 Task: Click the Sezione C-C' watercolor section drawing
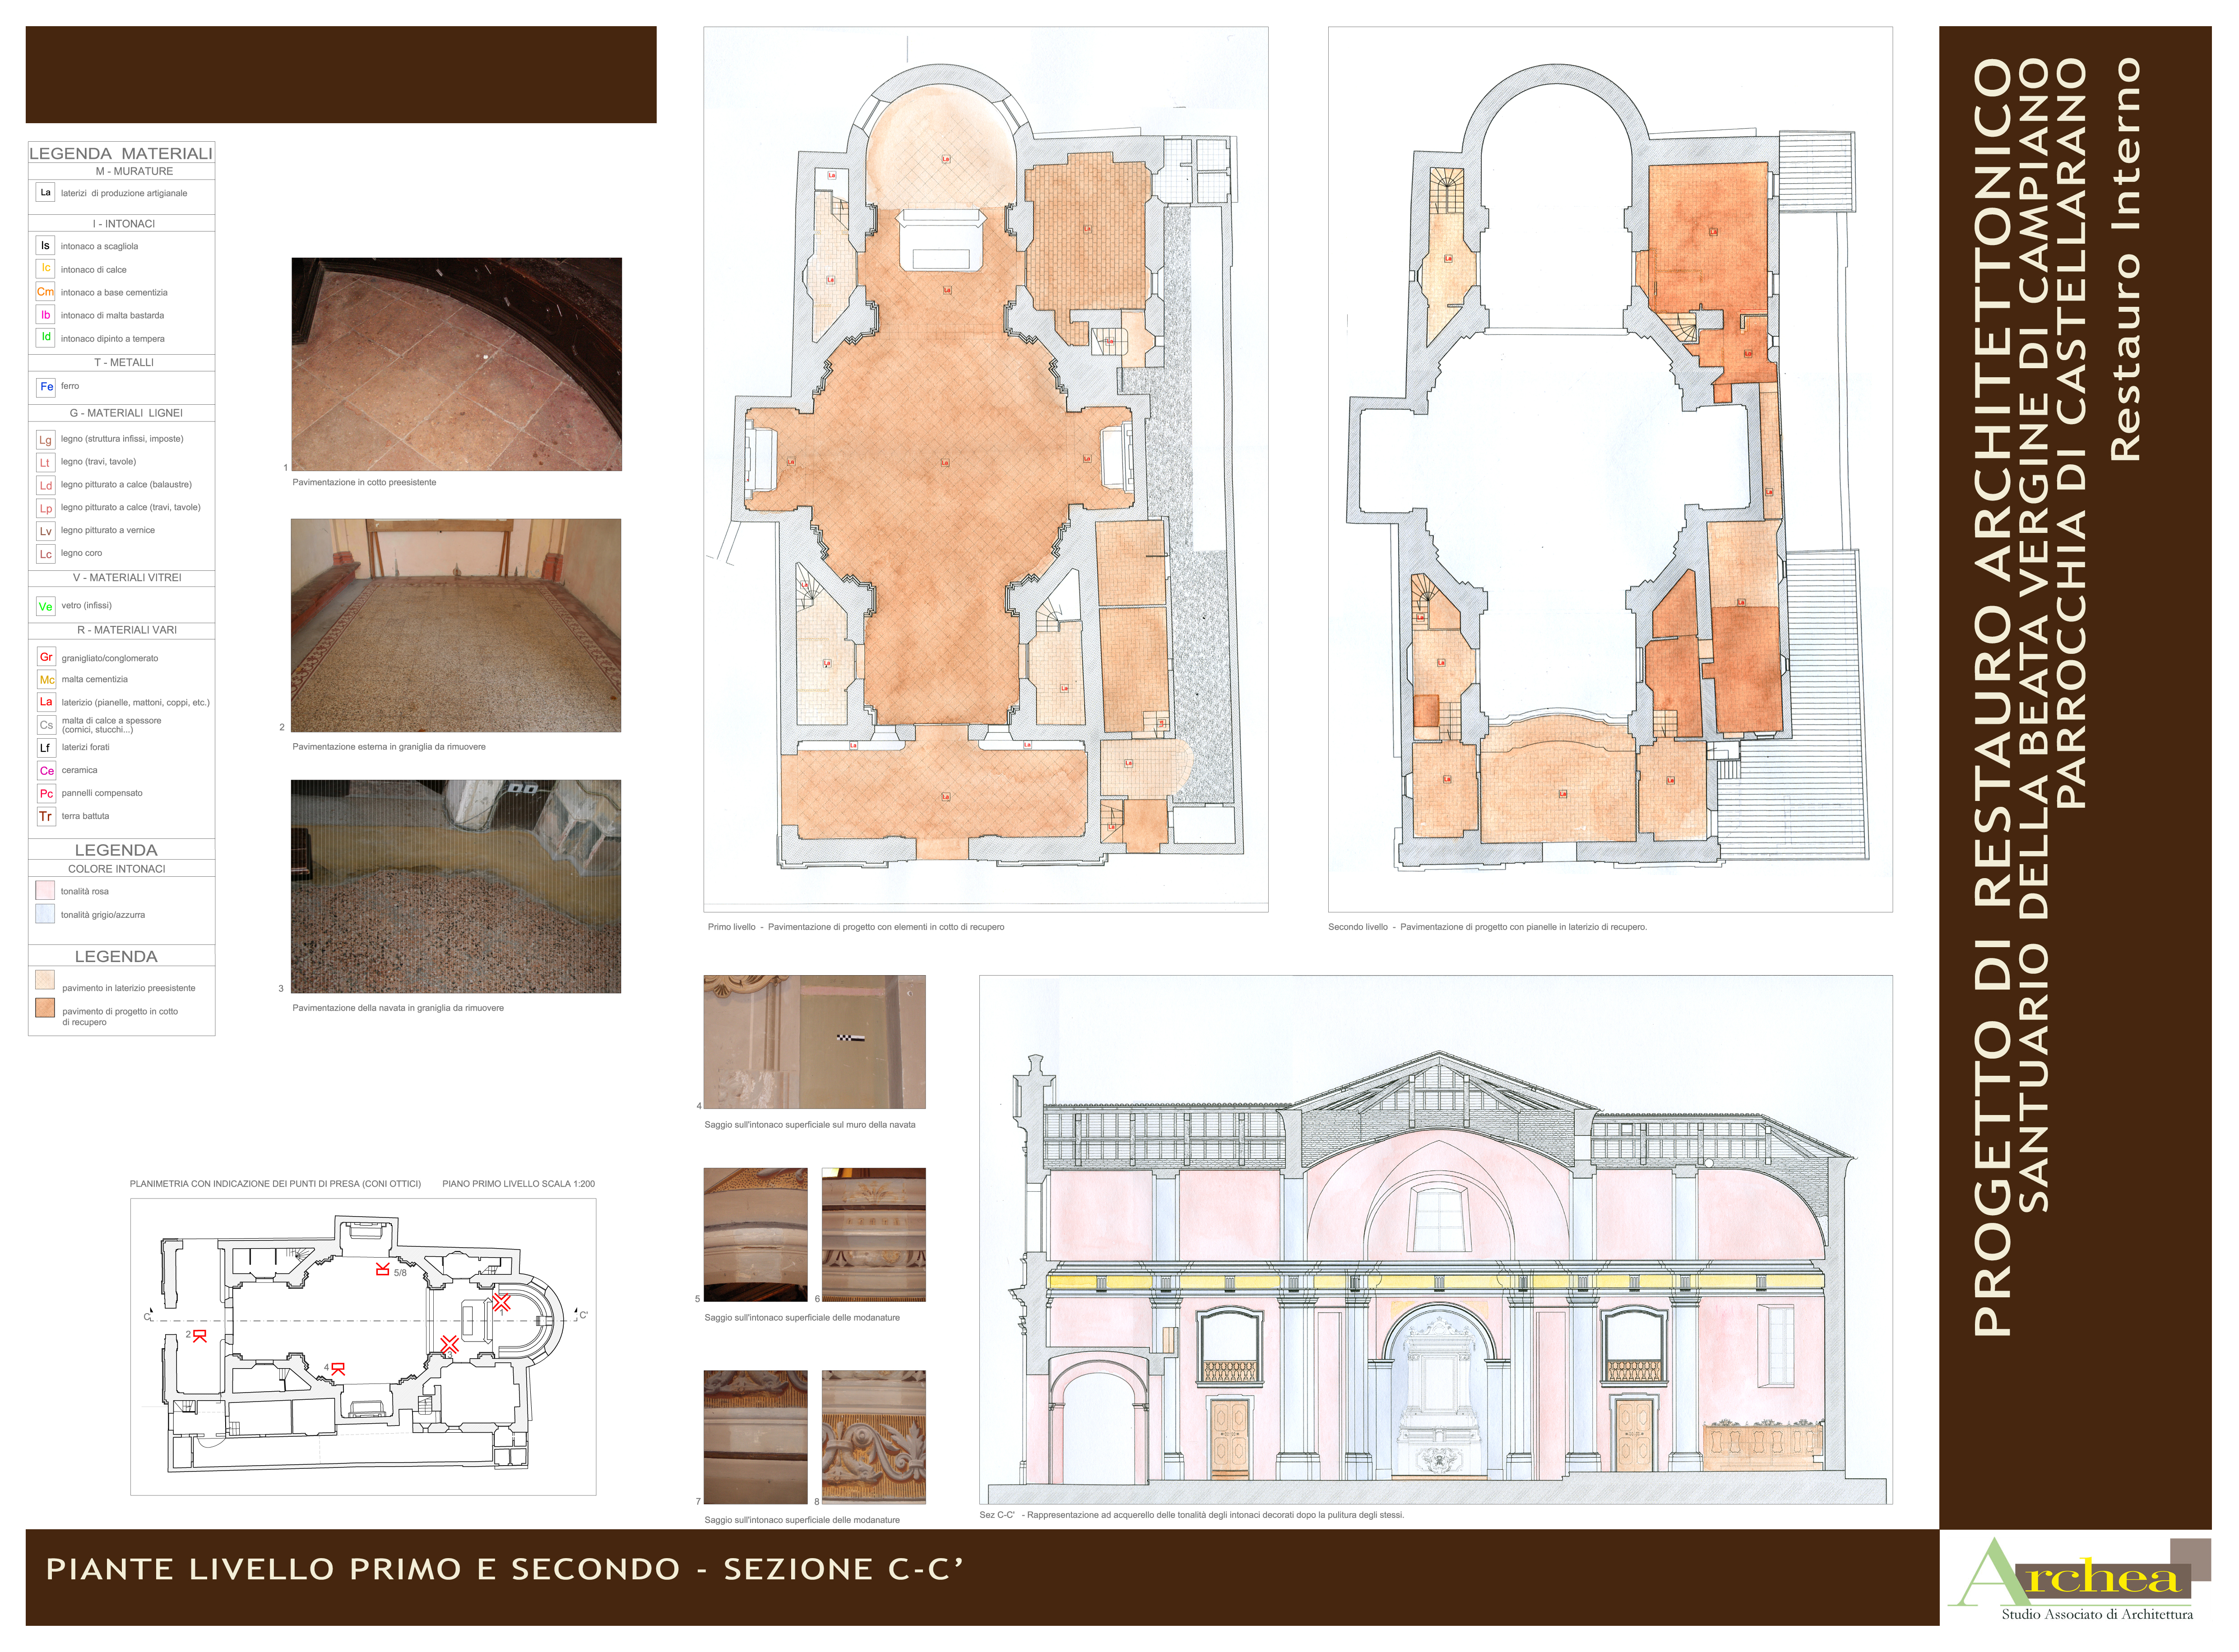point(1435,1240)
